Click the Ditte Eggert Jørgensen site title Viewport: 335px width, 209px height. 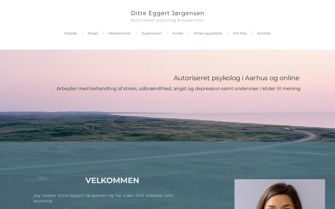coord(167,13)
